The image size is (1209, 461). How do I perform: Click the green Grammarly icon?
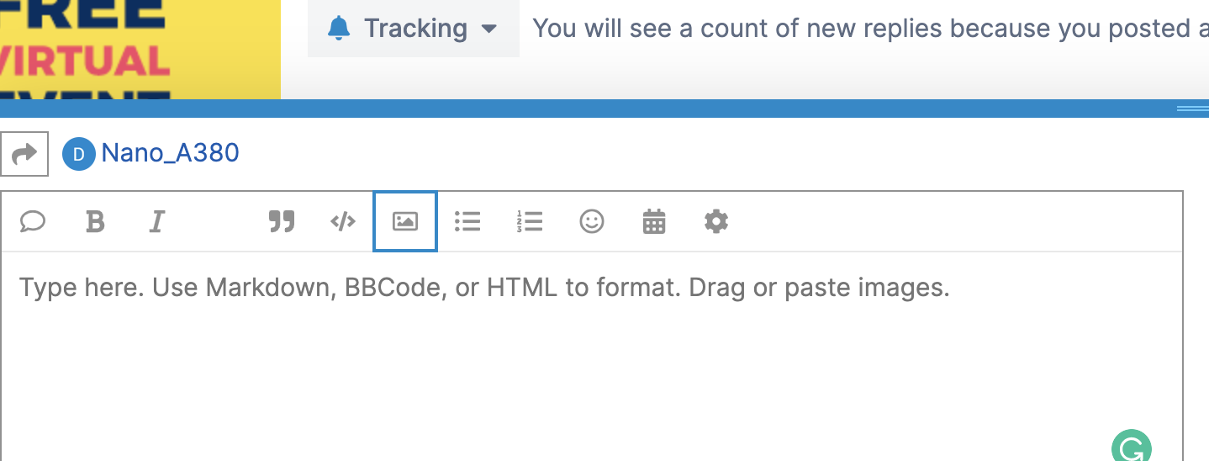[1131, 448]
